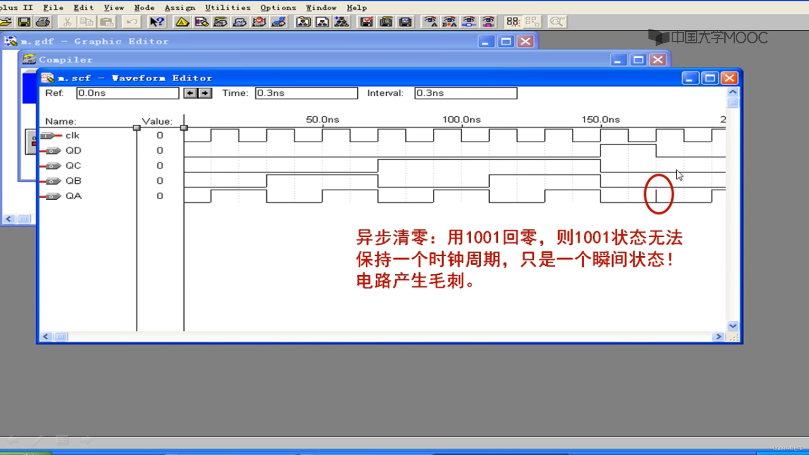Open the Help menu

click(357, 8)
